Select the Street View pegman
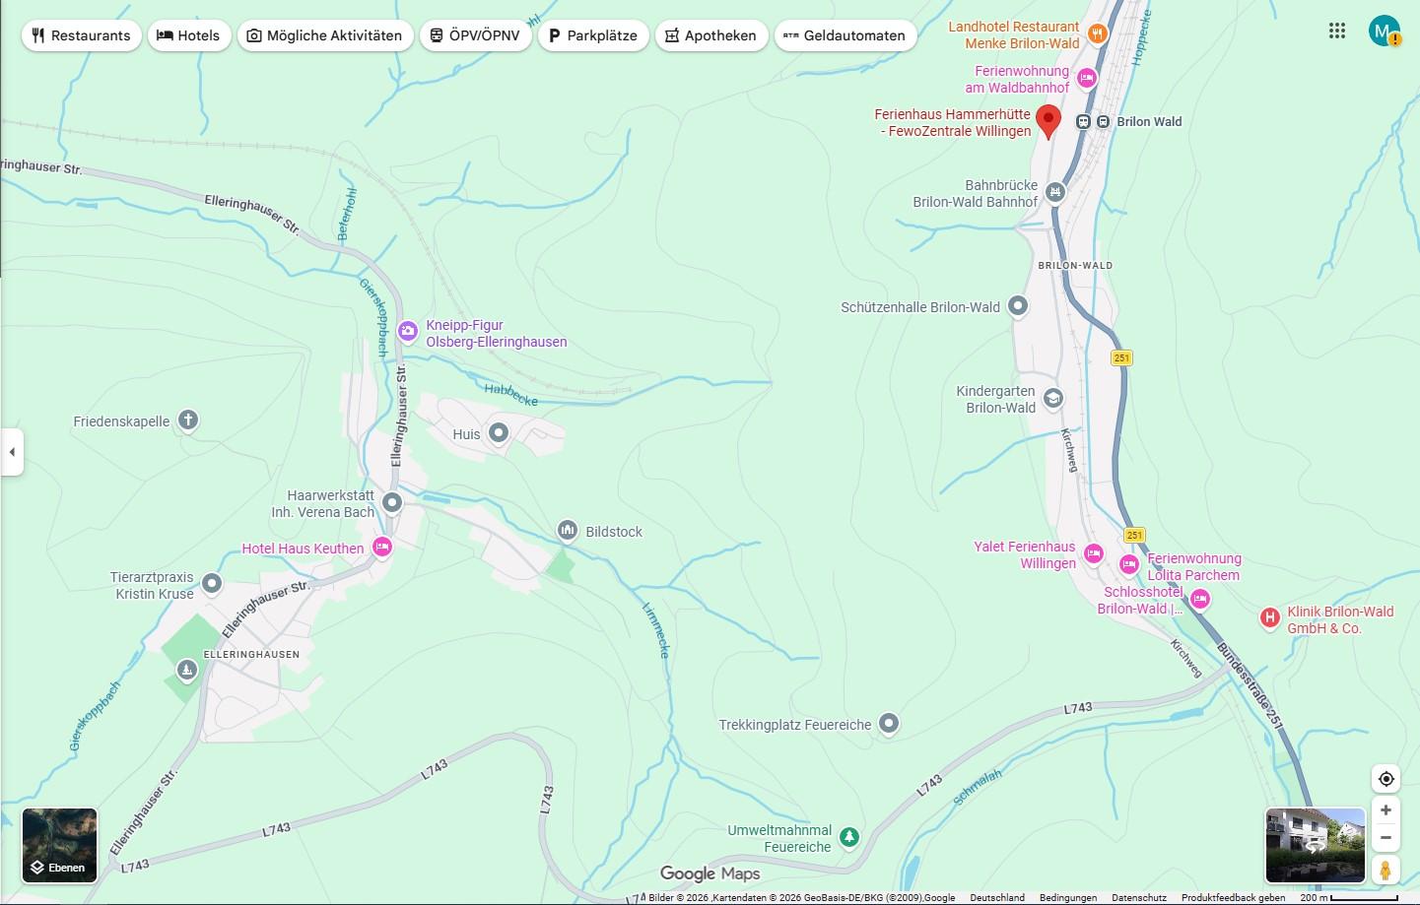 click(x=1386, y=871)
